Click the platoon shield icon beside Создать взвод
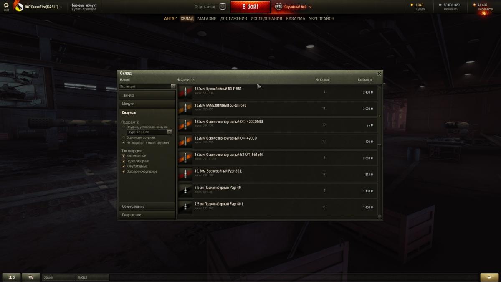Screen dimensions: 501x282 [x=223, y=7]
